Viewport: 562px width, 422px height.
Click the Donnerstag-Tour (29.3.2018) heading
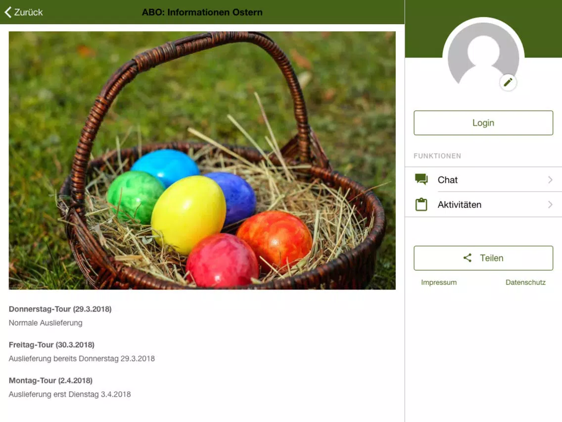[x=60, y=309]
